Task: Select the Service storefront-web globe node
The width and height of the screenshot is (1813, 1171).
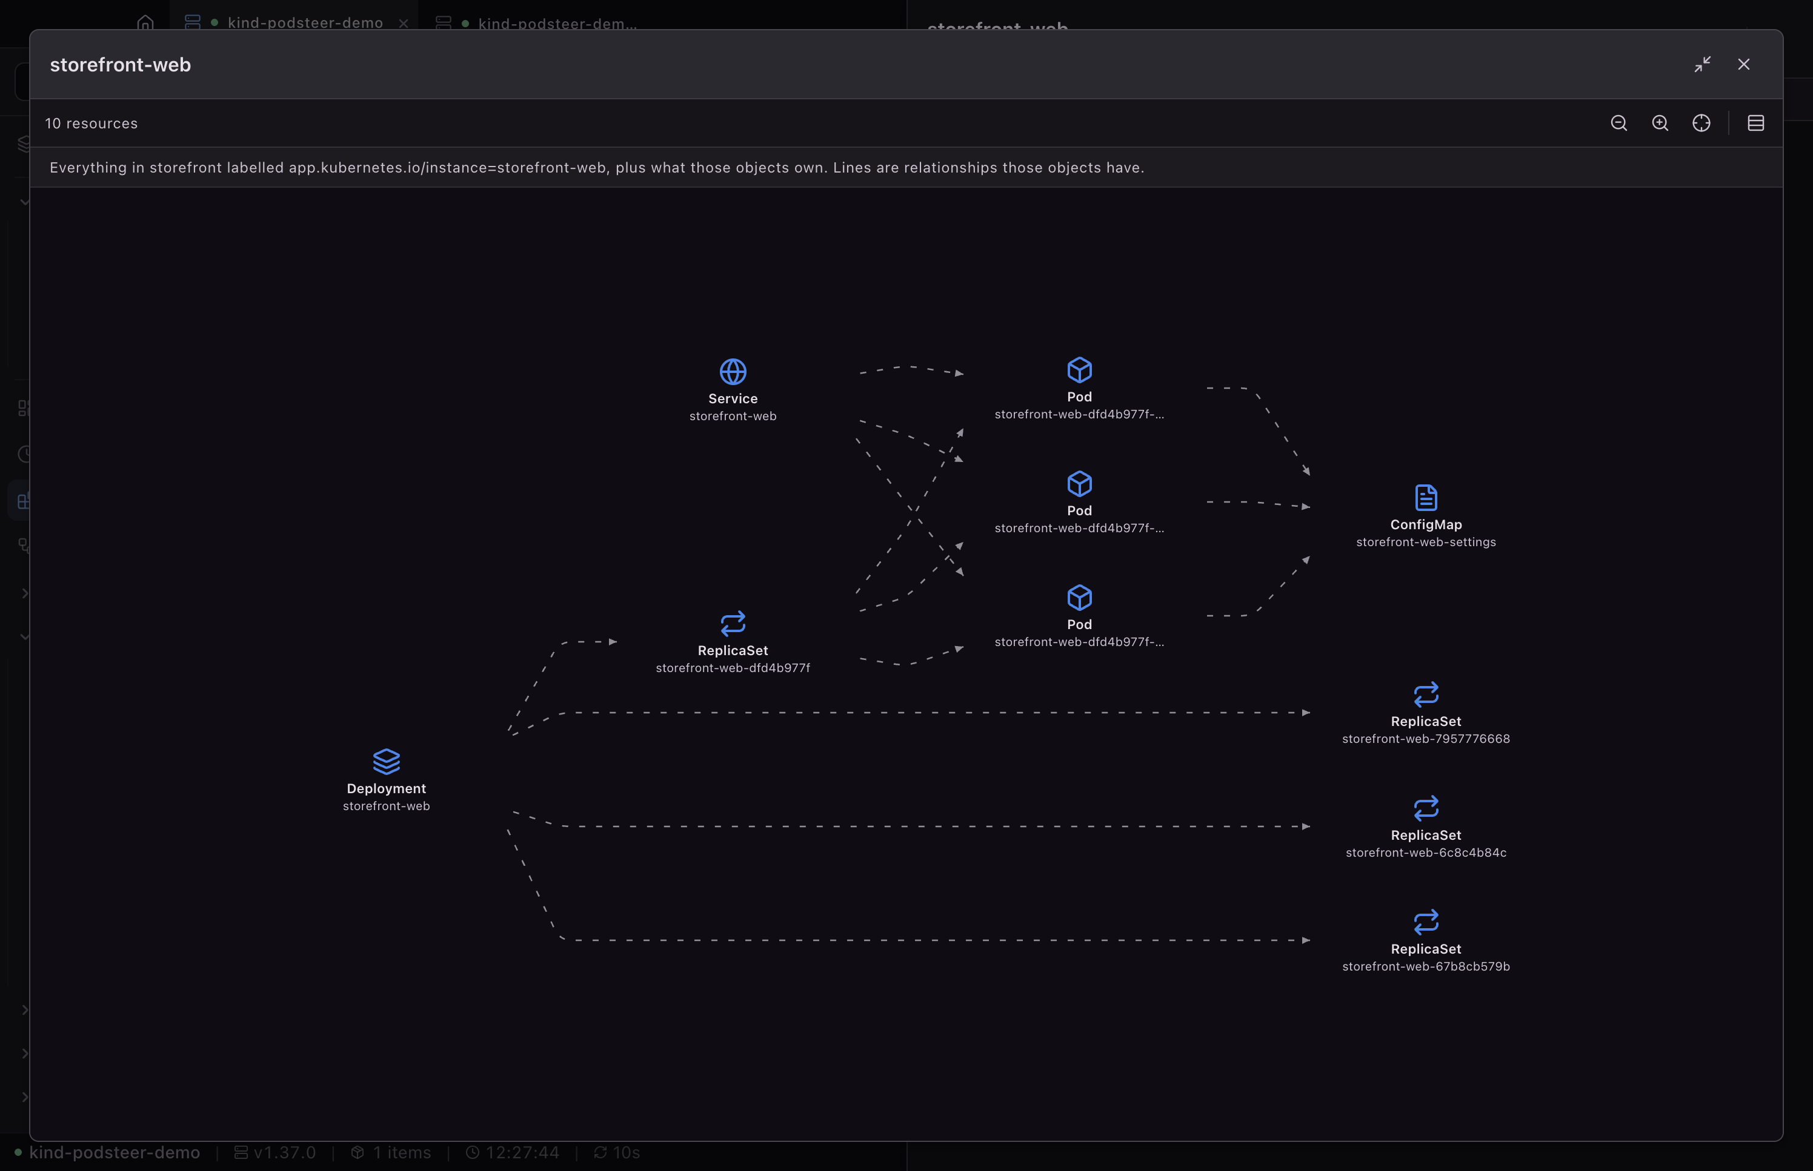Action: [733, 372]
